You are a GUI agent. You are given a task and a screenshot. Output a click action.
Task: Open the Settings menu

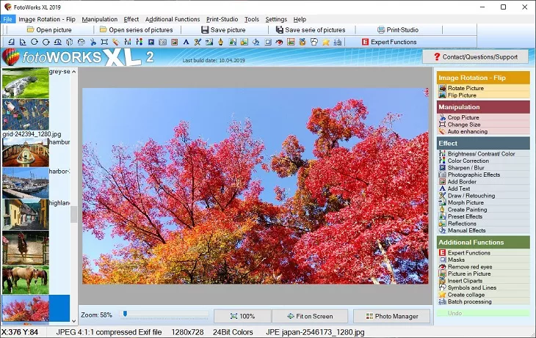pyautogui.click(x=276, y=20)
